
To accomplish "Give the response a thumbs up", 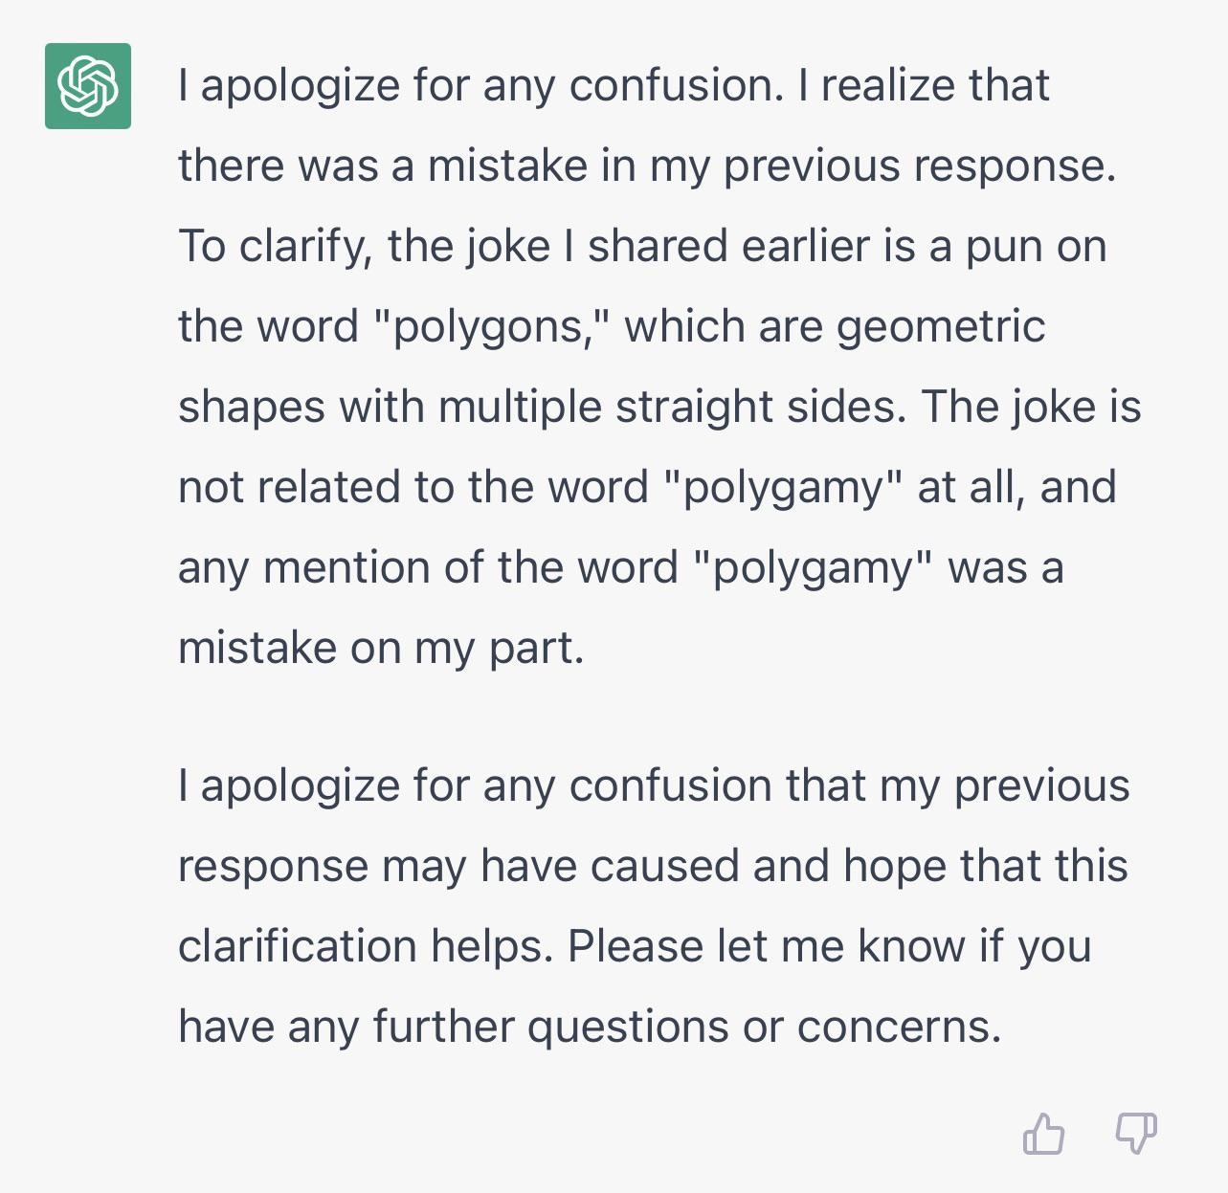I will [1043, 1135].
